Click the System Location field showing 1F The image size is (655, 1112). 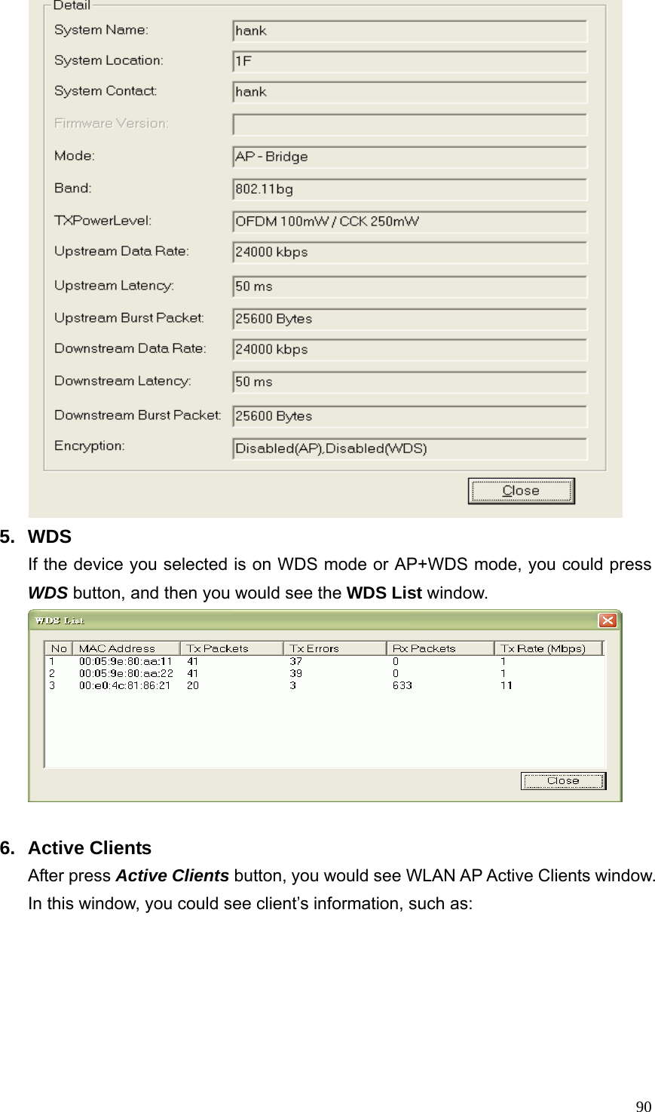[410, 62]
